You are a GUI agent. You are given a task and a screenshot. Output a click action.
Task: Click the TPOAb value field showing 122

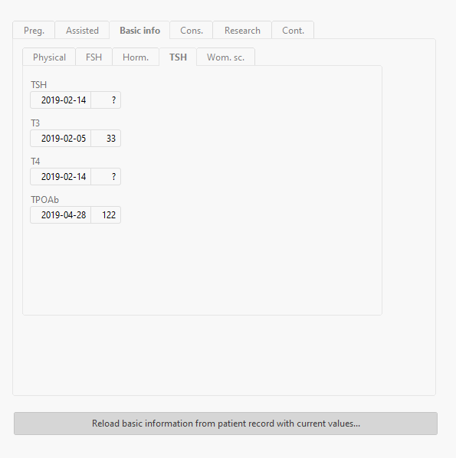tap(106, 214)
